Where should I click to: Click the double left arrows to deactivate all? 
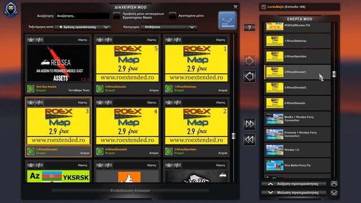[x=249, y=139]
